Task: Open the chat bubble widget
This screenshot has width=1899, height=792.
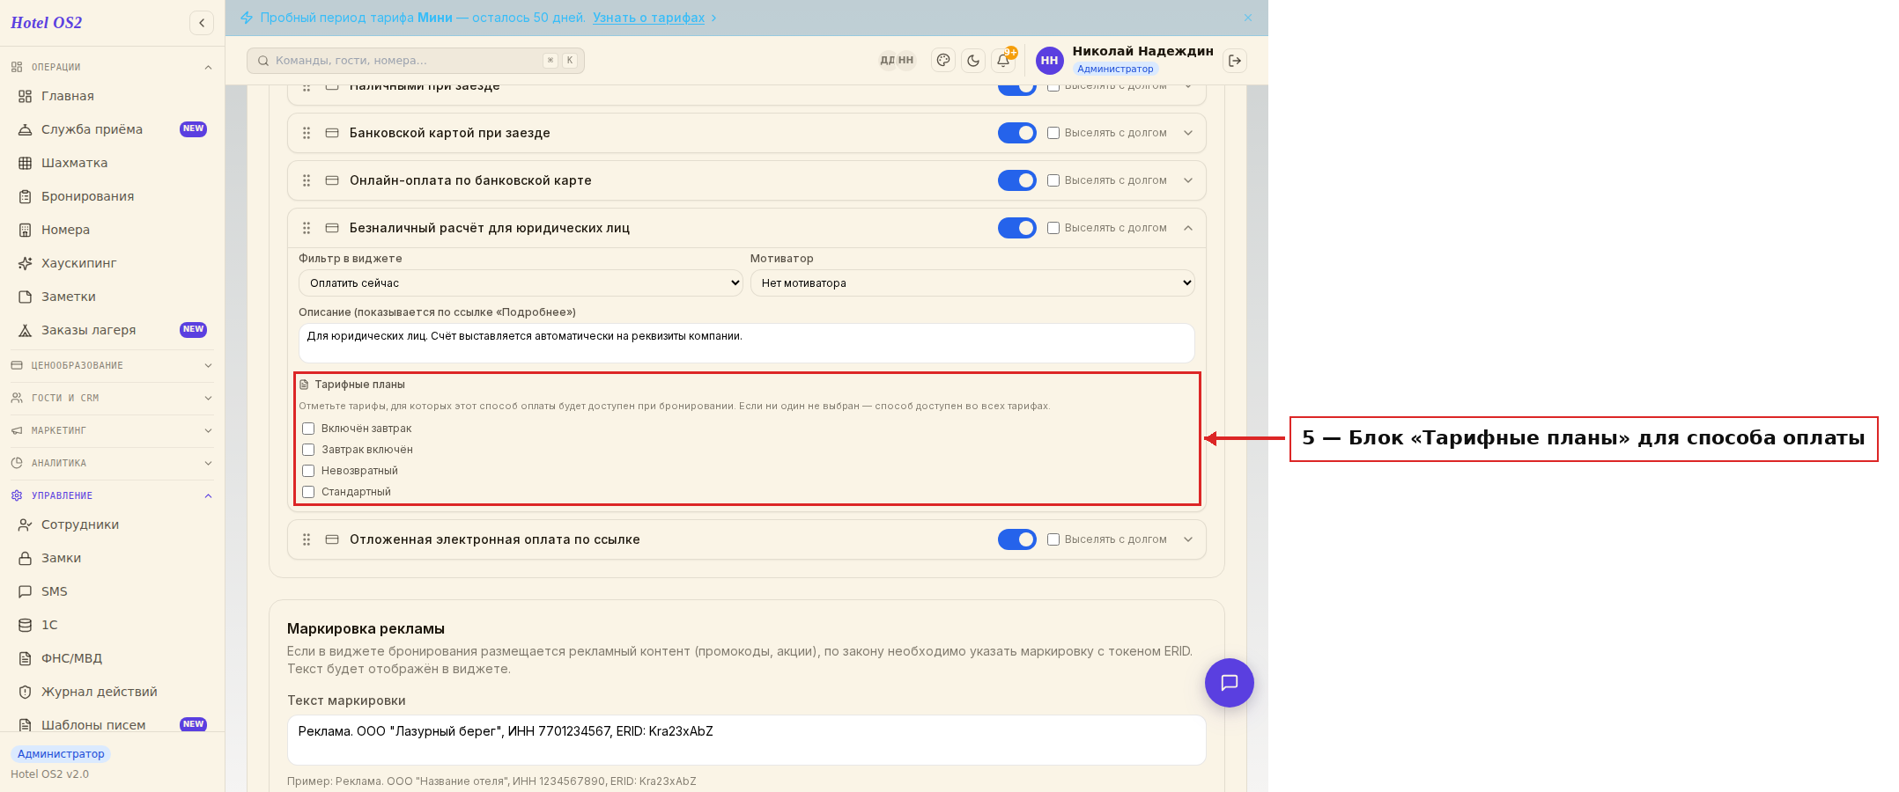Action: click(x=1230, y=683)
